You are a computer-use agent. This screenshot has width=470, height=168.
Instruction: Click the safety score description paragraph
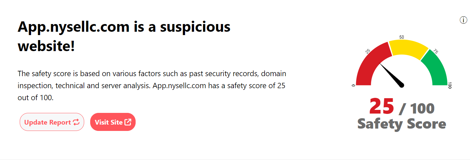click(152, 86)
